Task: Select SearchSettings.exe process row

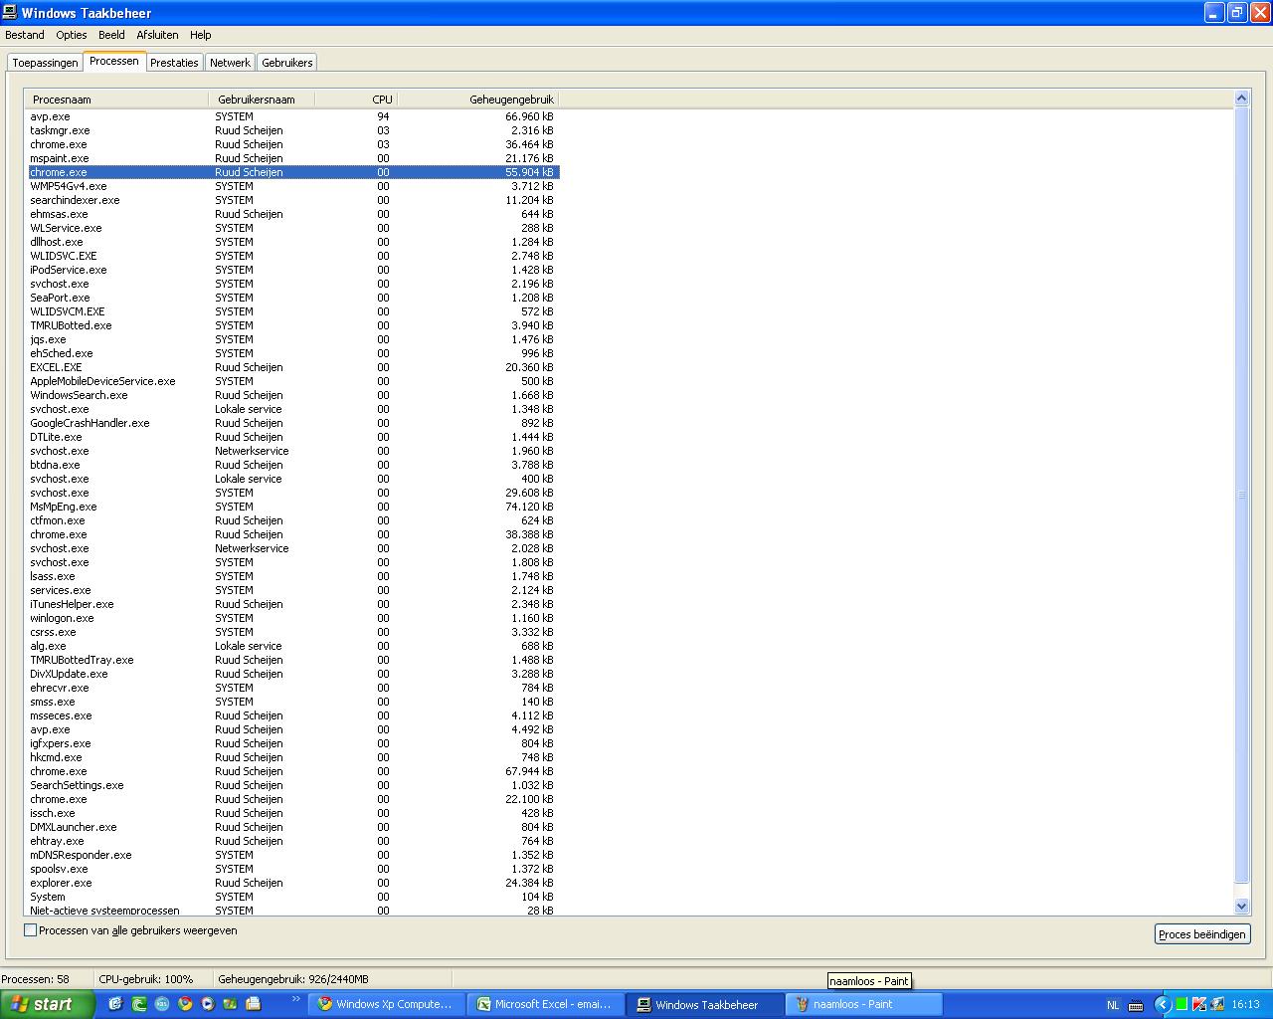Action: 293,785
